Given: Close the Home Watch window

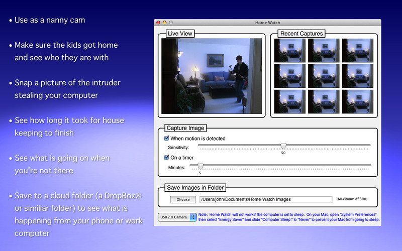Looking at the screenshot, I should [158, 23].
